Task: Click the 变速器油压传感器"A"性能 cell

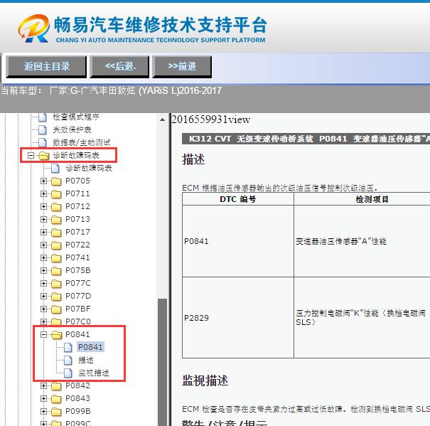Action: click(x=362, y=241)
